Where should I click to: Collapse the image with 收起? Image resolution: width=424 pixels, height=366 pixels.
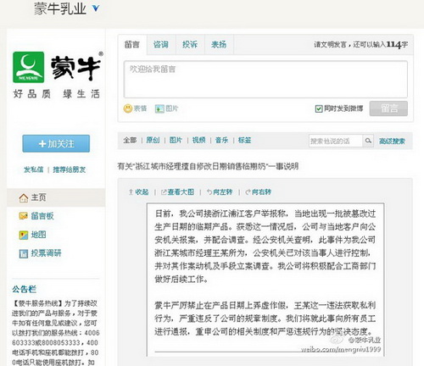tap(138, 192)
